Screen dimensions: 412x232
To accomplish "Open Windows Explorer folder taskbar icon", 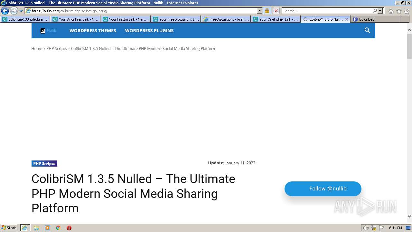I will click(x=36, y=228).
